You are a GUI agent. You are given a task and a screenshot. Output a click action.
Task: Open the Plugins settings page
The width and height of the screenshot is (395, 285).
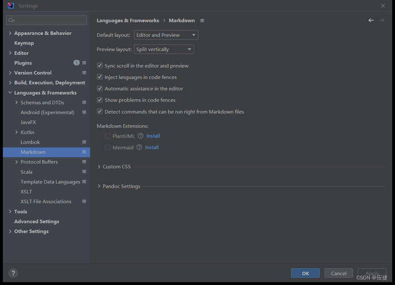point(23,63)
